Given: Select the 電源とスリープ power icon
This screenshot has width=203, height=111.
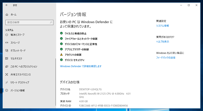Looking at the screenshot, I should (x=7, y=35).
